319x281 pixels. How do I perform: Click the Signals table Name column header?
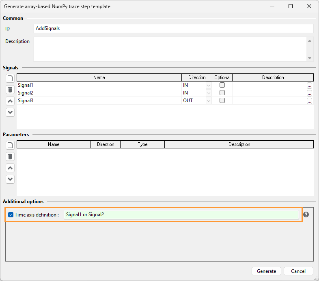[99, 77]
